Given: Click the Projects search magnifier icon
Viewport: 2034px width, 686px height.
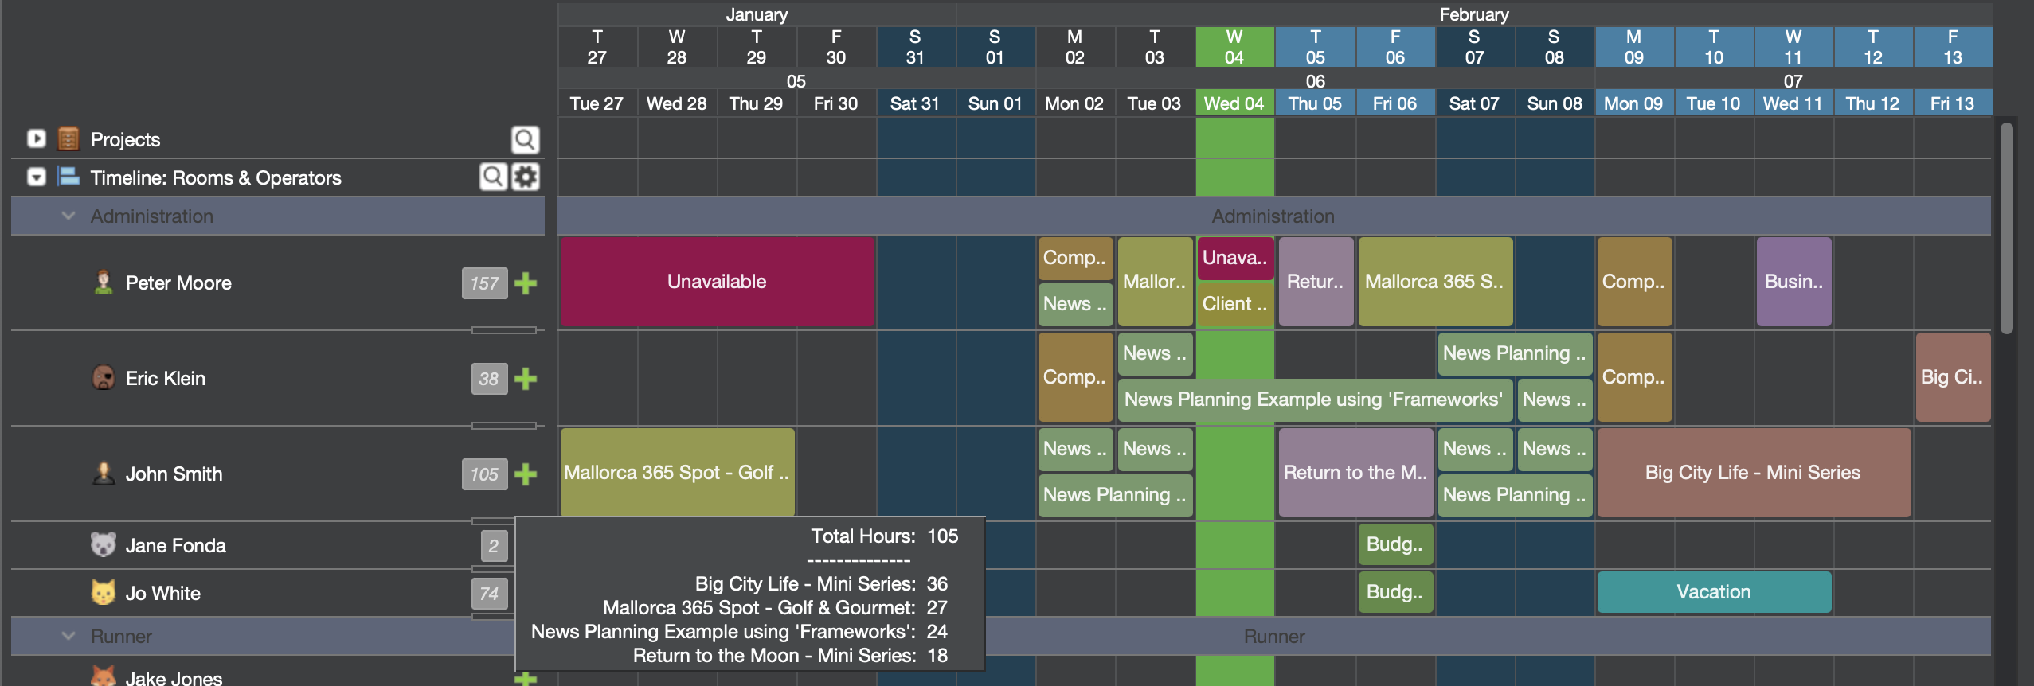Looking at the screenshot, I should coord(525,140).
